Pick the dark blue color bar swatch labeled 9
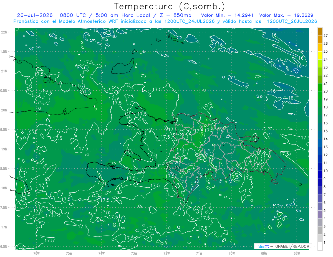Screen dimensions: 333x257 pyautogui.click(x=320, y=175)
